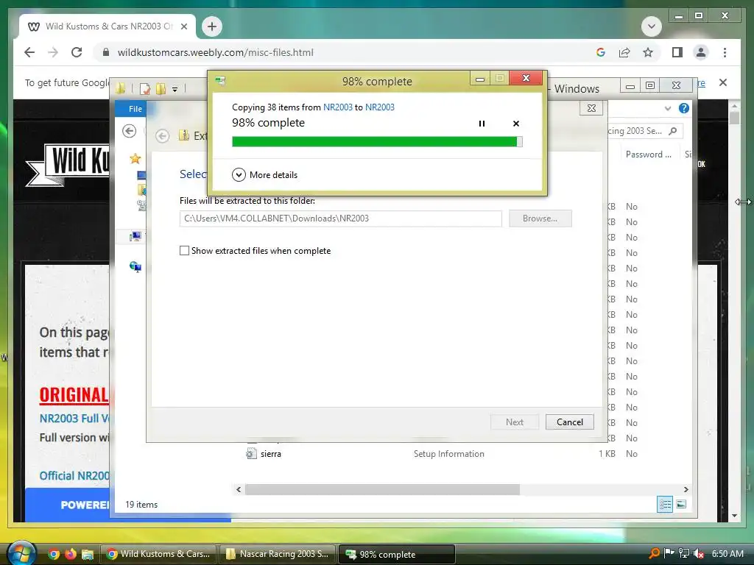Switch to large icons view layout
Screen dimensions: 754x565
tap(681, 504)
